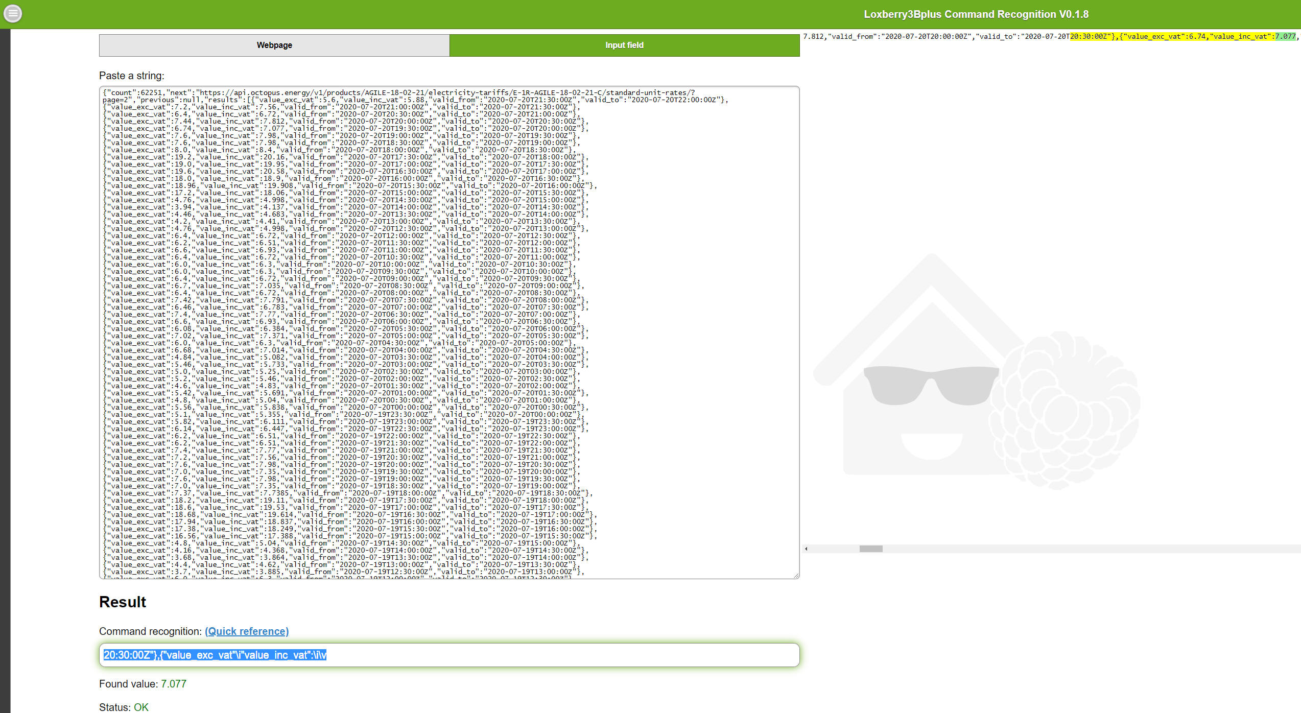Switch to the Webpage tab
Image resolution: width=1301 pixels, height=713 pixels.
(x=274, y=45)
